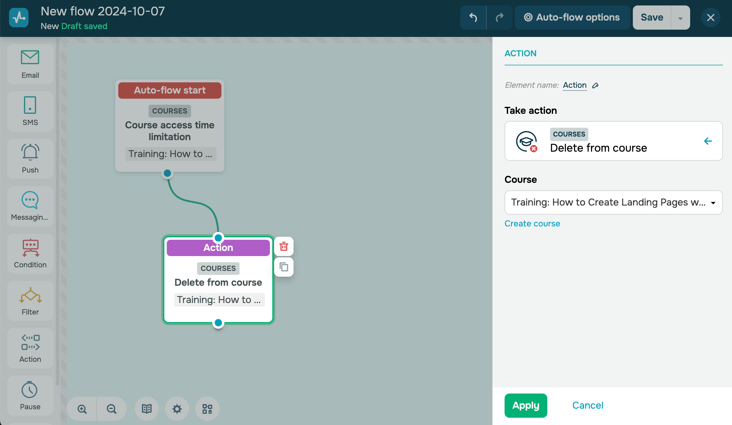
Task: Edit element name with pencil icon
Action: pyautogui.click(x=595, y=86)
